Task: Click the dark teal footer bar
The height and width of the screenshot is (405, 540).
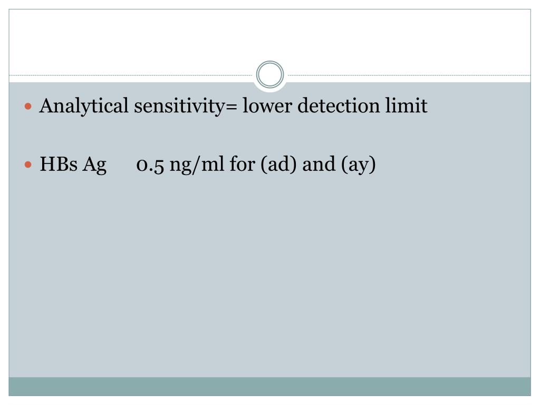Action: pyautogui.click(x=269, y=387)
